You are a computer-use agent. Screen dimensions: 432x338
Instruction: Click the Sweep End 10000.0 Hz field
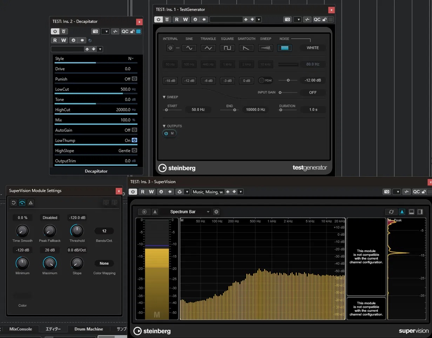256,109
